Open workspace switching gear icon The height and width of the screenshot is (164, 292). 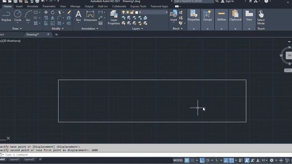(272, 160)
